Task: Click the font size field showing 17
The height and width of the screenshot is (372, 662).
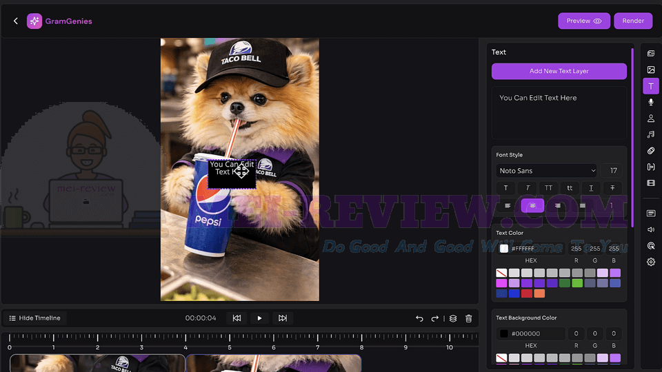Action: (x=612, y=171)
